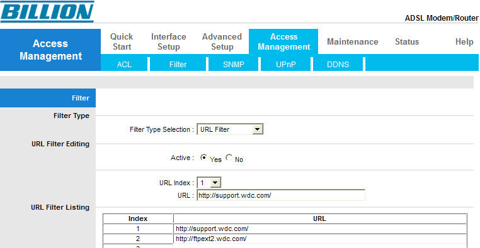Open the SNMP submenu
This screenshot has width=480, height=248.
click(x=234, y=65)
